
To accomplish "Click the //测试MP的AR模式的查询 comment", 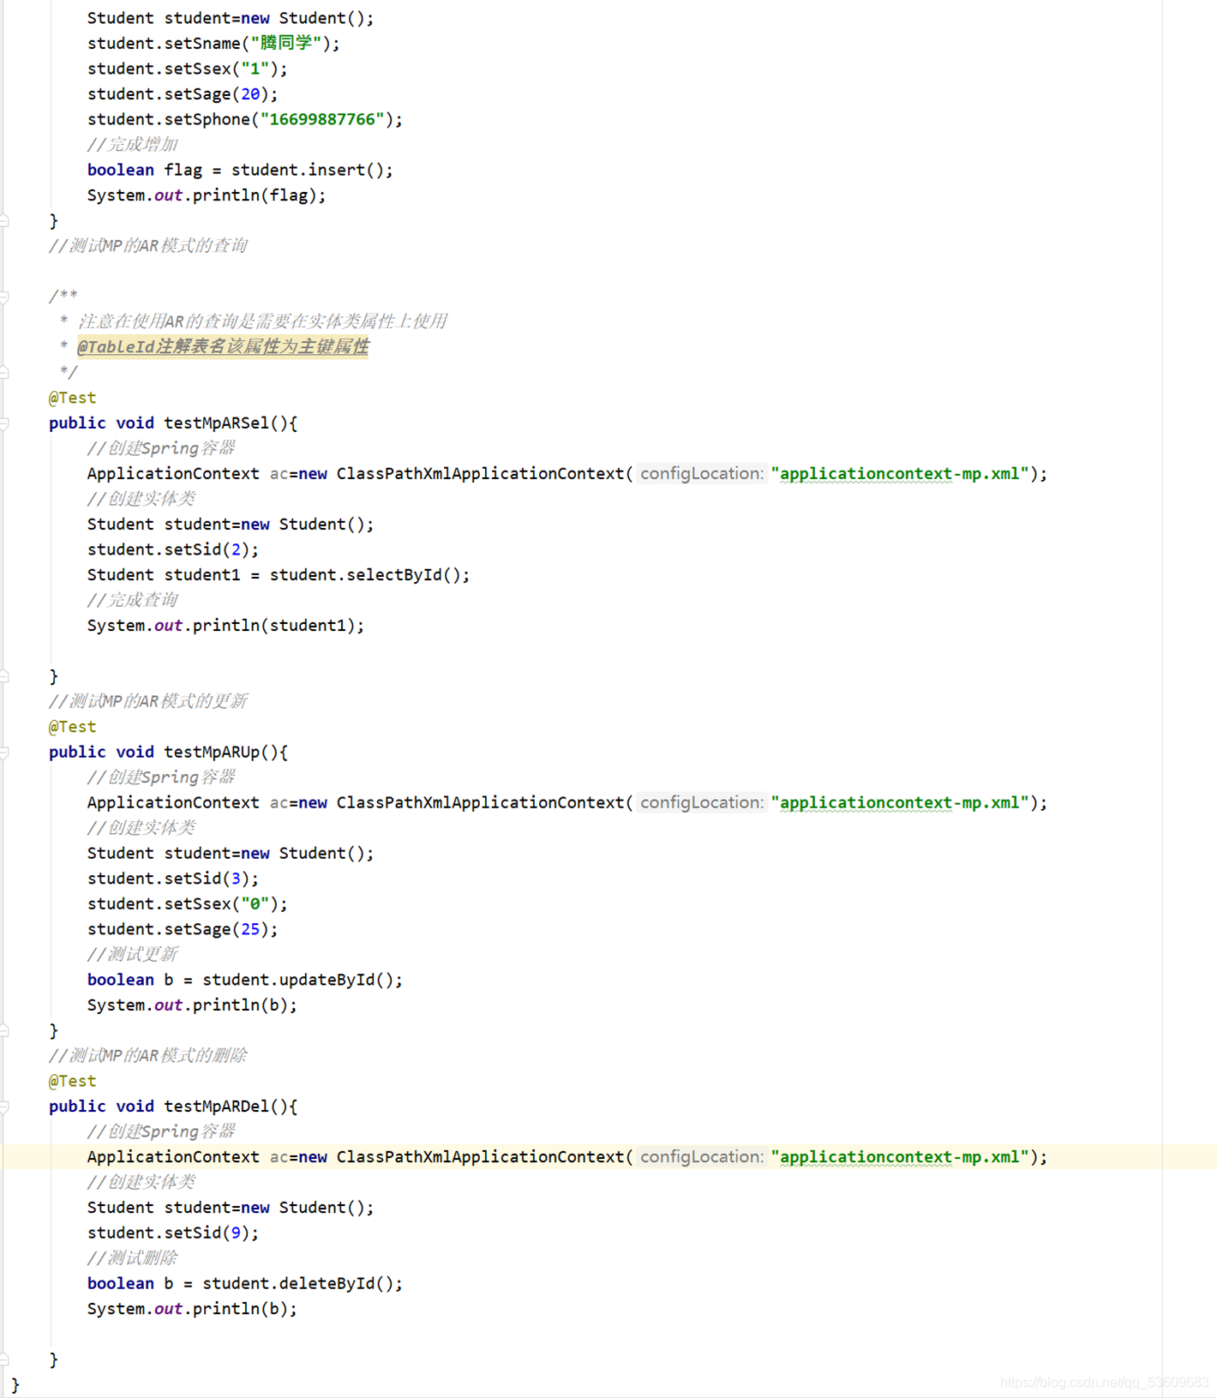I will (148, 246).
